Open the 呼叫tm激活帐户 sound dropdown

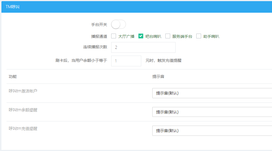tap(212, 93)
